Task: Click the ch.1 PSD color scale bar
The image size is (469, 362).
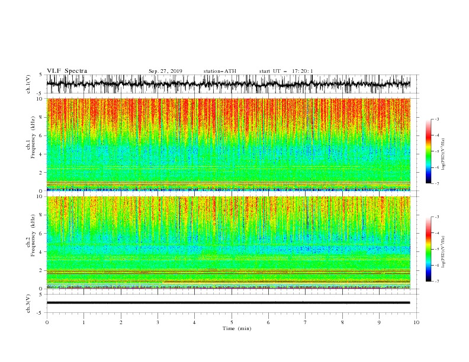Action: click(x=428, y=151)
